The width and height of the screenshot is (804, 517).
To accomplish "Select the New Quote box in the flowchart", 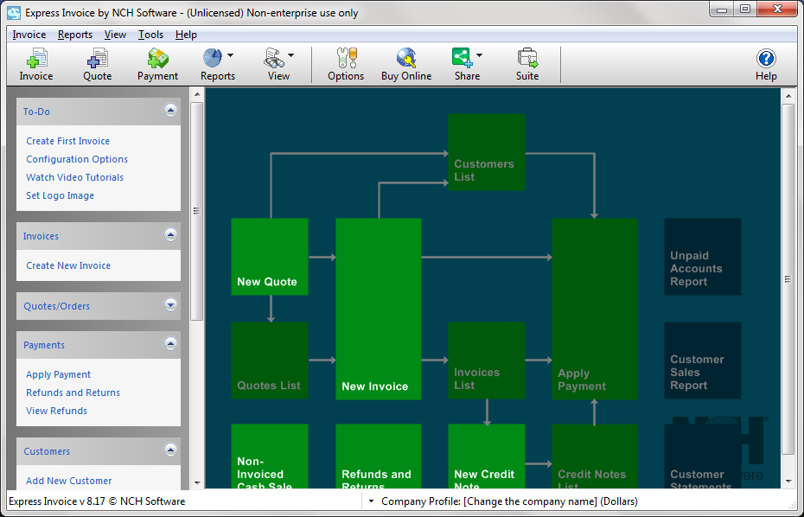I will coord(269,256).
